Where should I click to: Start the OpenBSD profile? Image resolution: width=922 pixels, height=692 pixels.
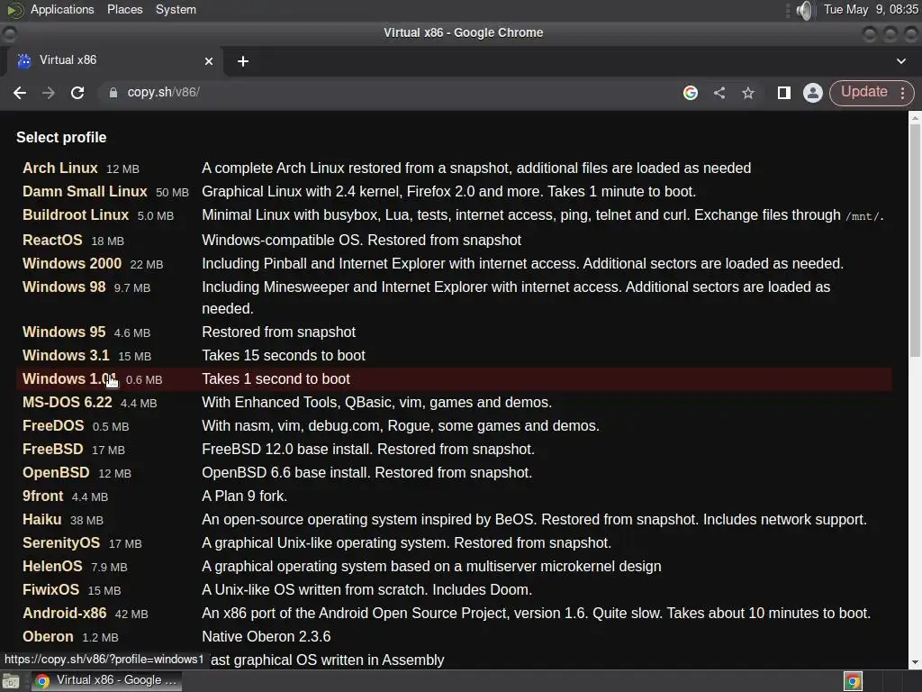click(x=56, y=472)
